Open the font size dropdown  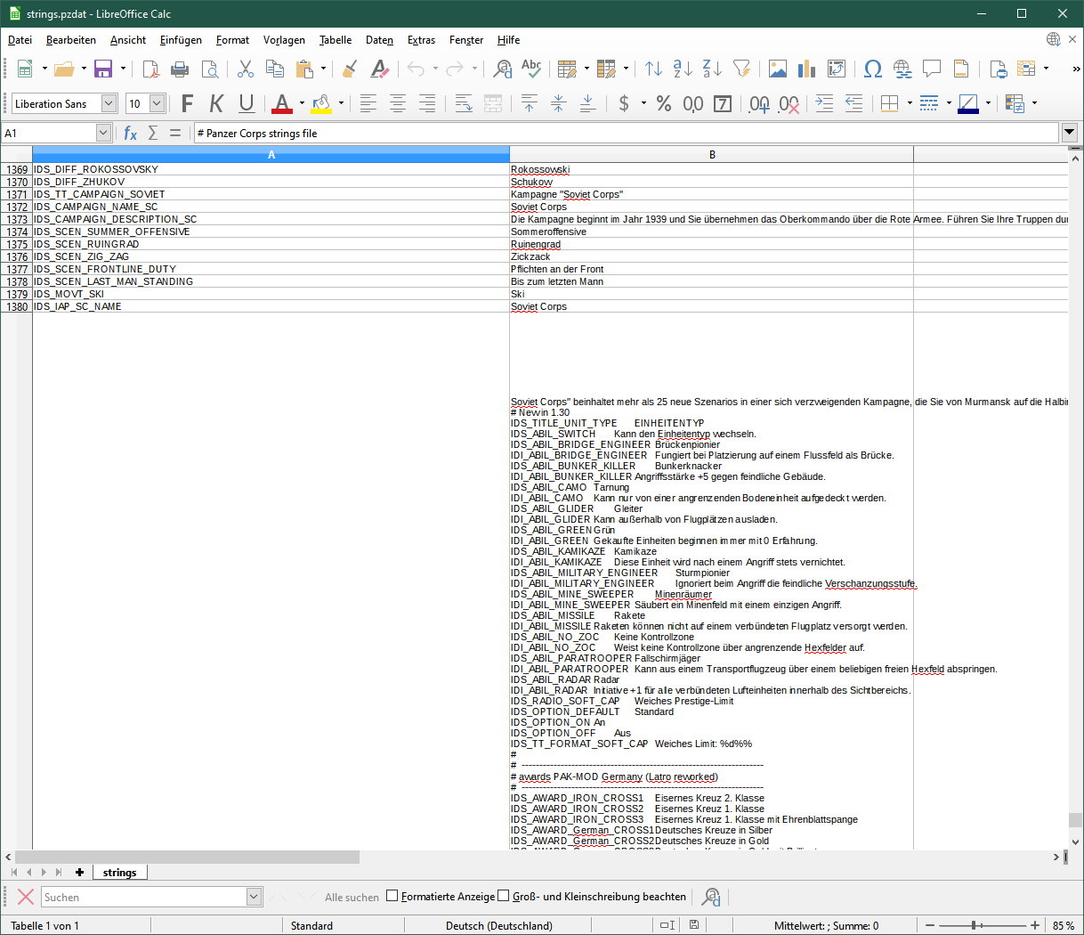[157, 104]
